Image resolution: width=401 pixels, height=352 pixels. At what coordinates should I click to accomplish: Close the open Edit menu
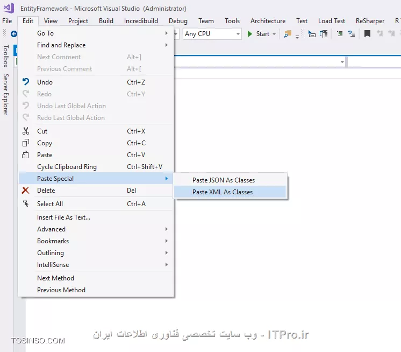pyautogui.click(x=28, y=21)
